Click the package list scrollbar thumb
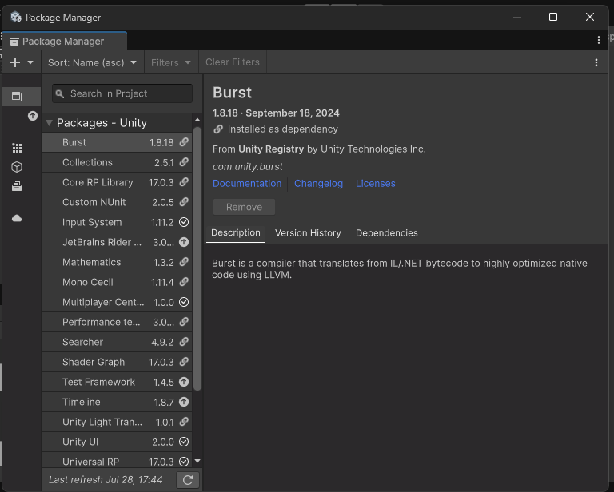This screenshot has height=492, width=614. (197, 258)
